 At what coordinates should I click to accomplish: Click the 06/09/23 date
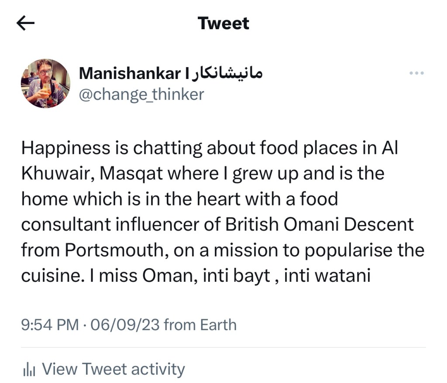[x=125, y=325]
